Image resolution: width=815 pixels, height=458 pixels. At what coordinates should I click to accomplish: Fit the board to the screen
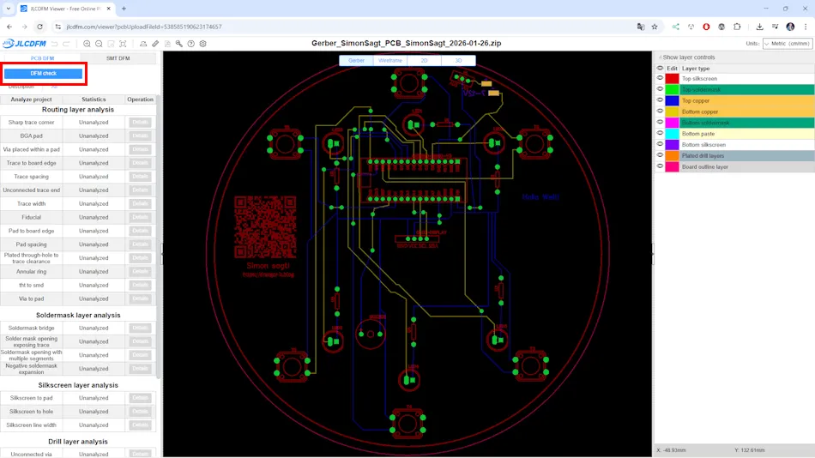click(x=123, y=44)
